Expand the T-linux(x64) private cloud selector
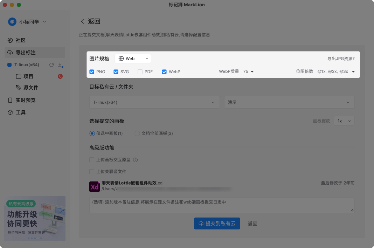 pos(154,102)
